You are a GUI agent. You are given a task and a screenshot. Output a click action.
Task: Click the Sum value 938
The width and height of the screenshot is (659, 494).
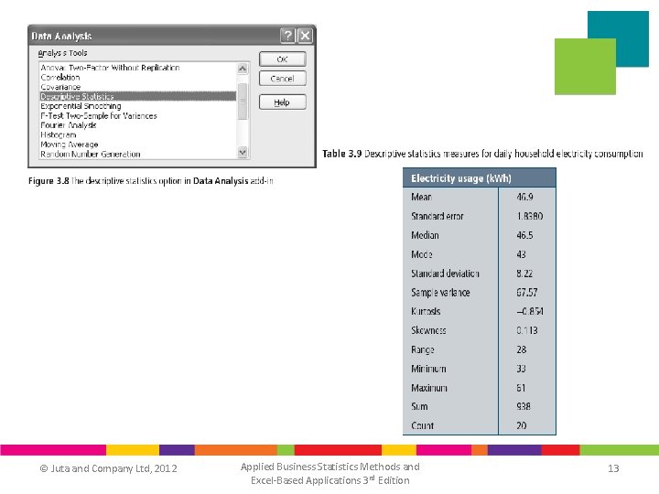pyautogui.click(x=524, y=406)
